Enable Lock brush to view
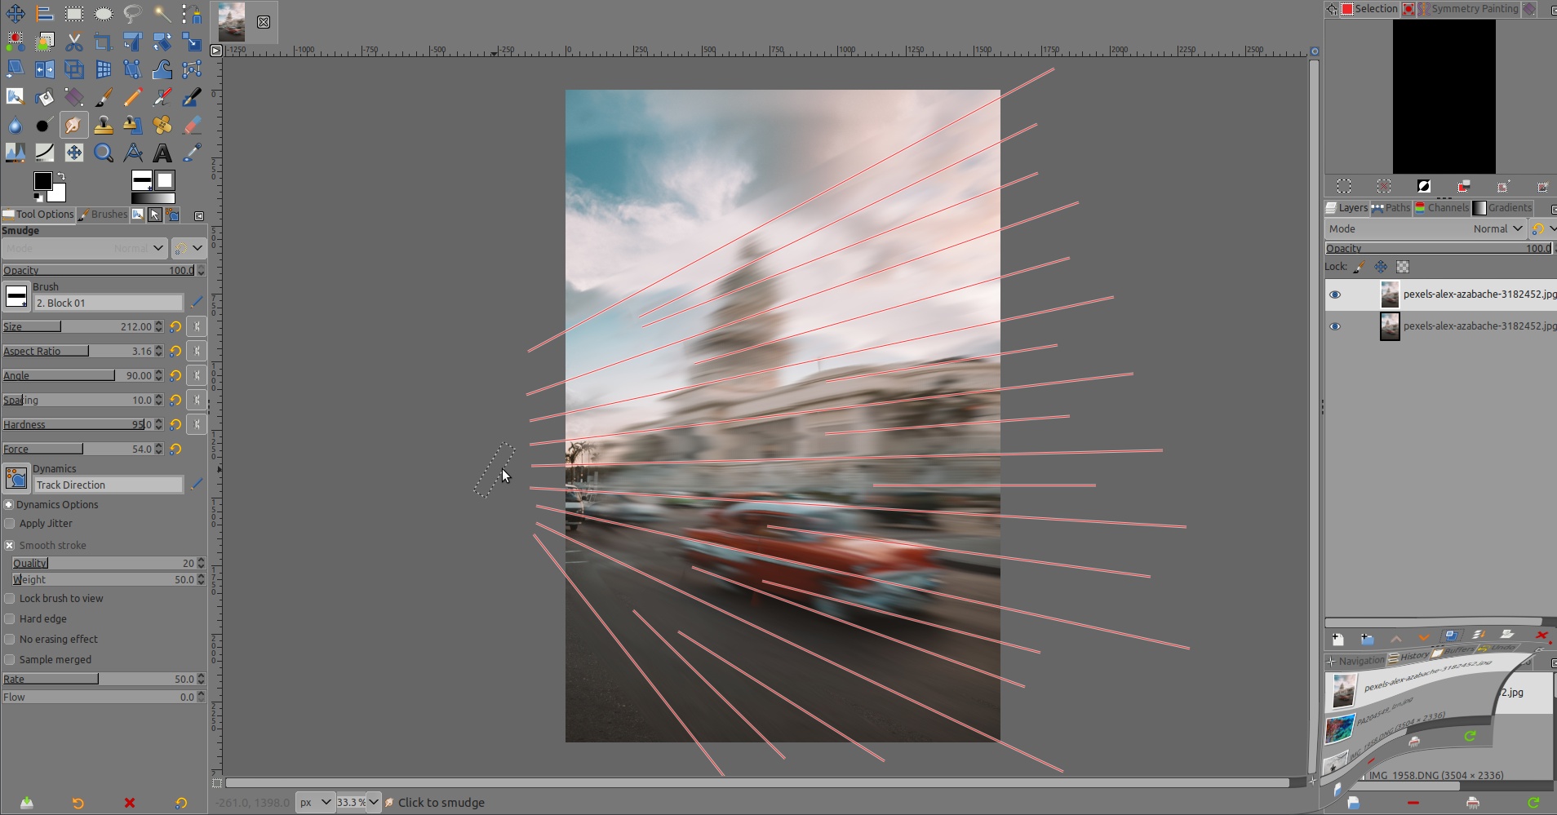Screen dimensions: 1557x815 coord(10,599)
